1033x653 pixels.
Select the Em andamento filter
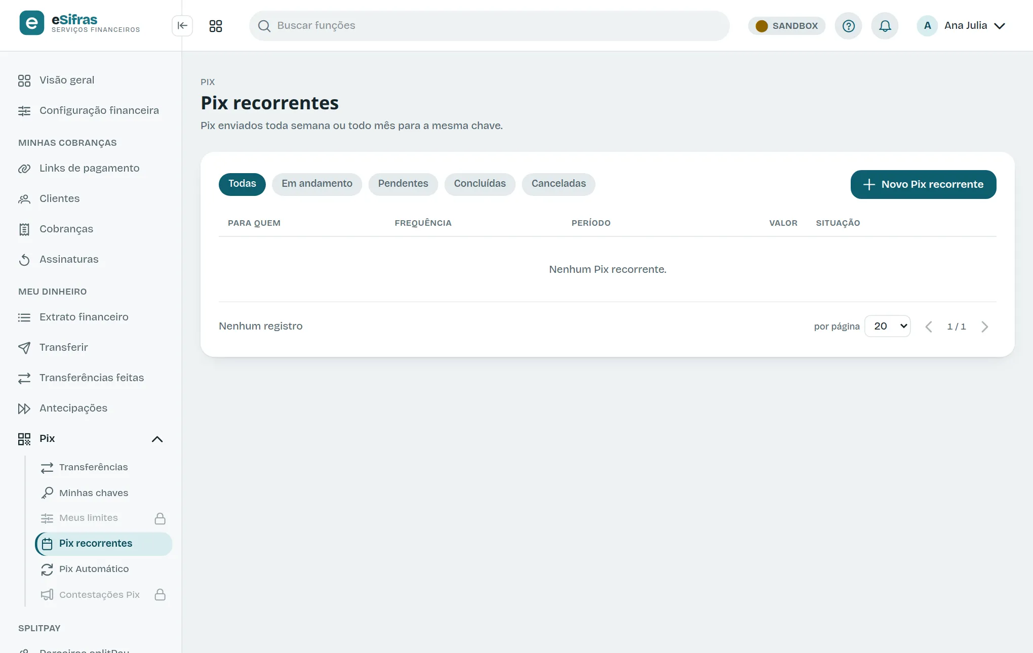[317, 184]
